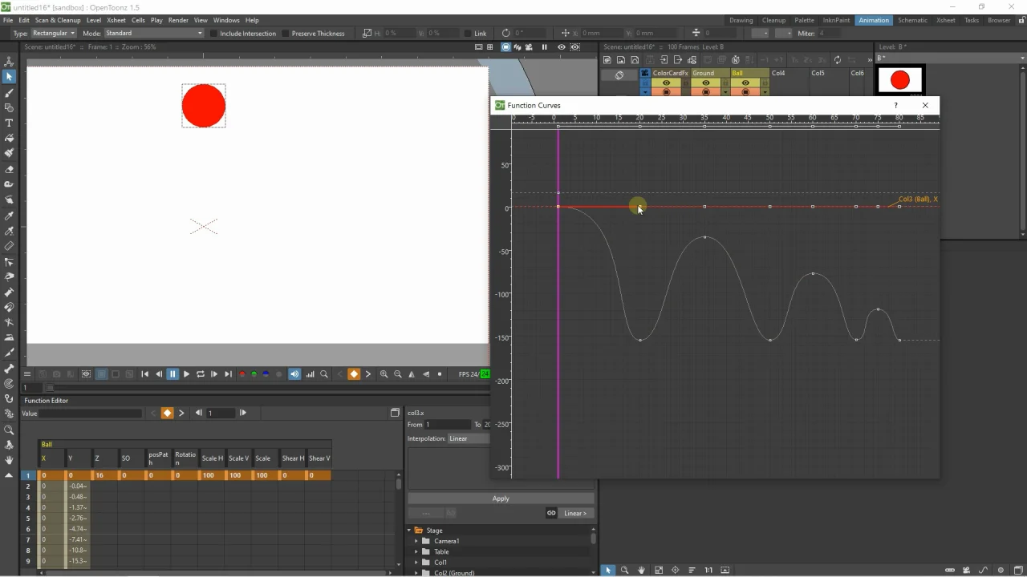
Task: Enable the Preserve Thickness checkbox
Action: click(x=286, y=34)
